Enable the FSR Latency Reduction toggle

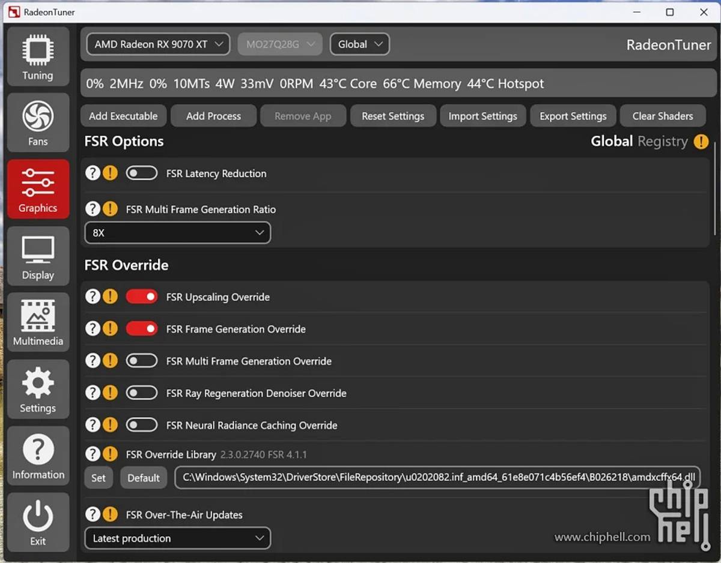click(x=142, y=173)
